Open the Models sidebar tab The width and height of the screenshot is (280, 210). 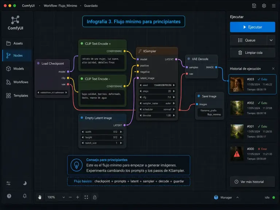17,69
